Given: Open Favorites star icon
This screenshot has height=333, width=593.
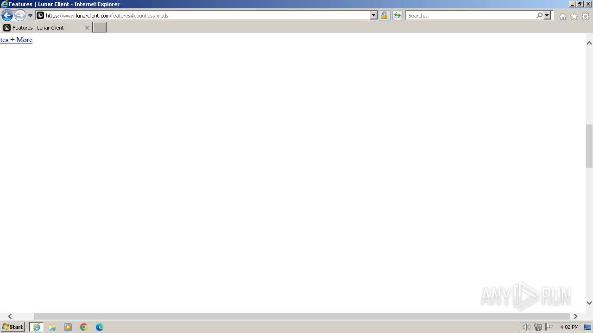Looking at the screenshot, I should [x=574, y=16].
